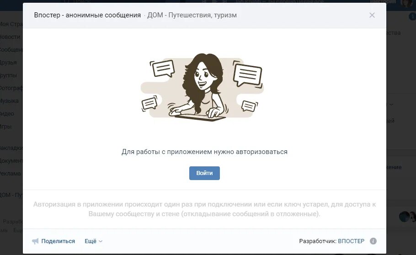Click the text Для работы с приложением нужно авторизоваться
This screenshot has width=416, height=255.
coord(204,152)
